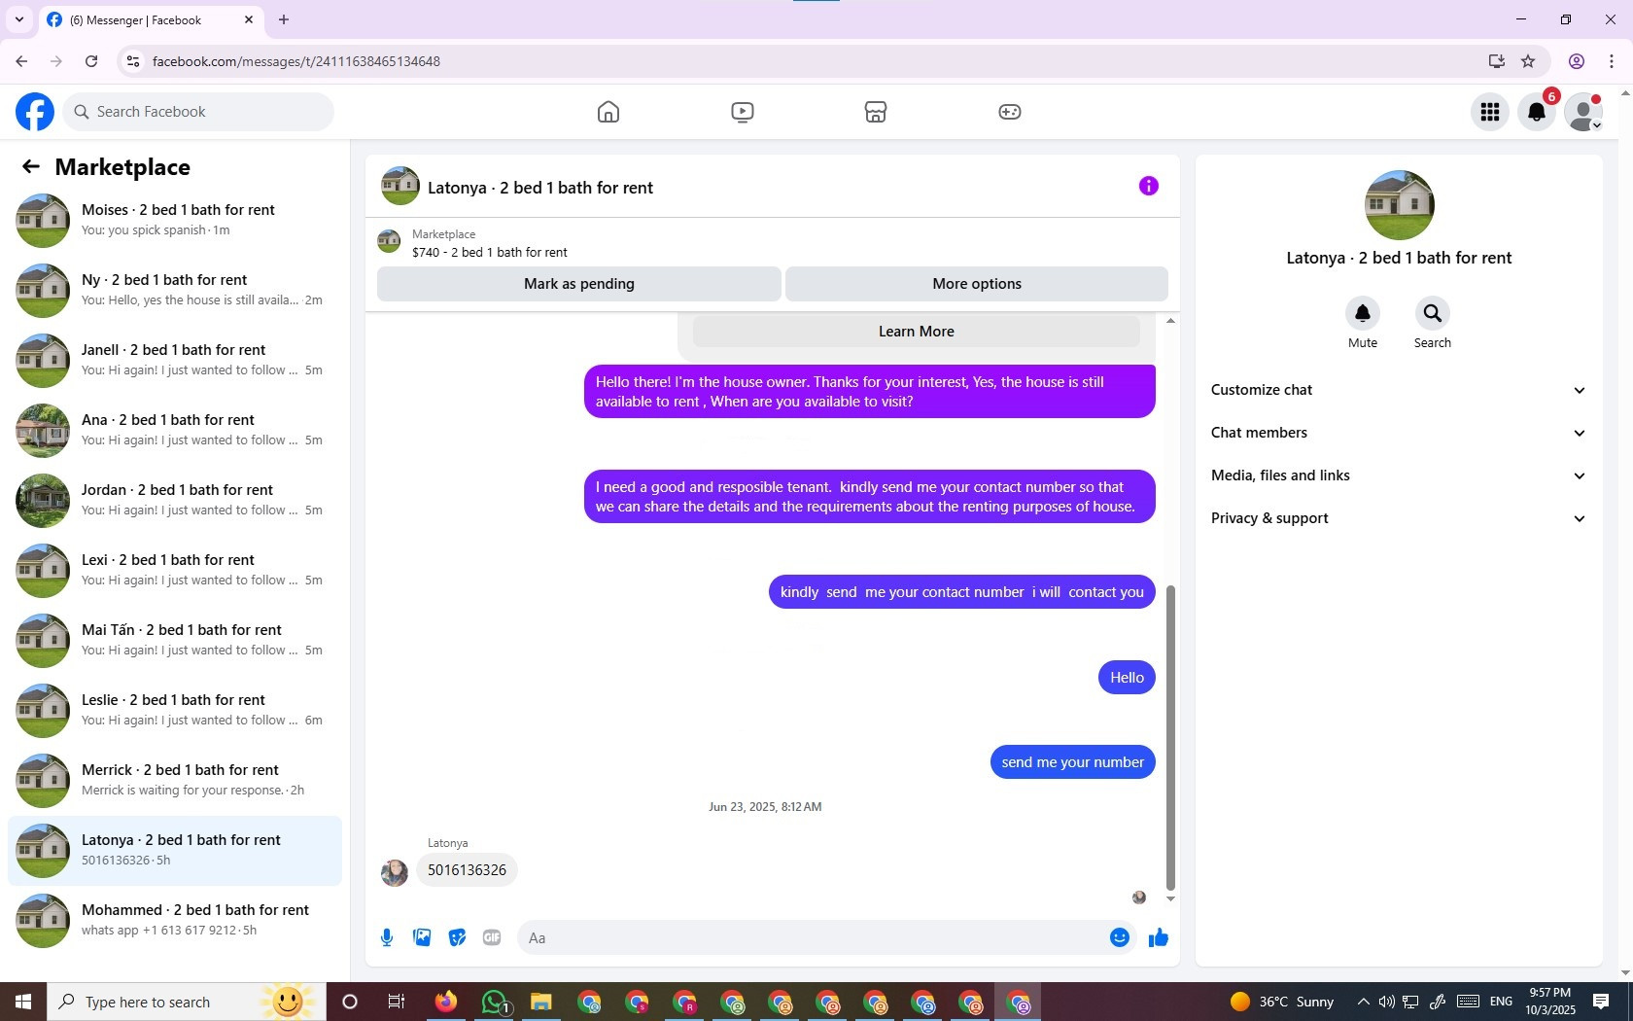Open the Mai Tấn chat conversation
Image resolution: width=1633 pixels, height=1021 pixels.
point(175,641)
